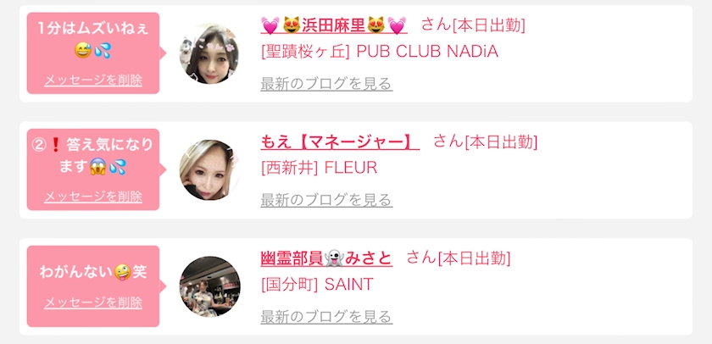712x344 pixels.
Task: View latest blog in the SAINT card
Action: tap(326, 317)
